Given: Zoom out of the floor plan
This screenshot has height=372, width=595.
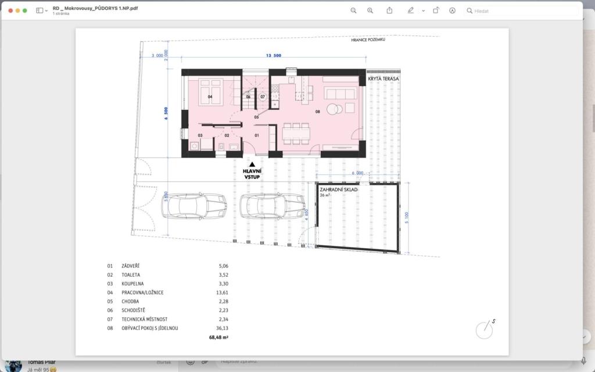Looking at the screenshot, I should tap(353, 10).
